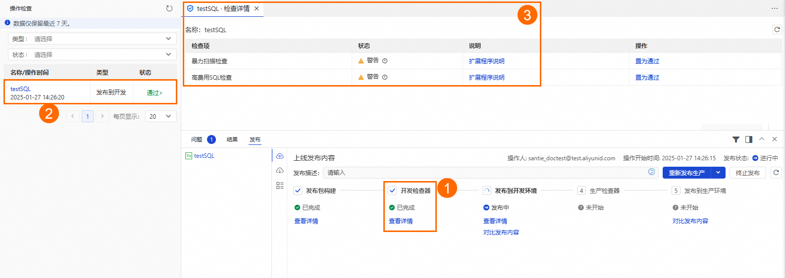This screenshot has width=785, height=278.
Task: Click step number 5 for 发布到生产环境
Action: pos(676,190)
